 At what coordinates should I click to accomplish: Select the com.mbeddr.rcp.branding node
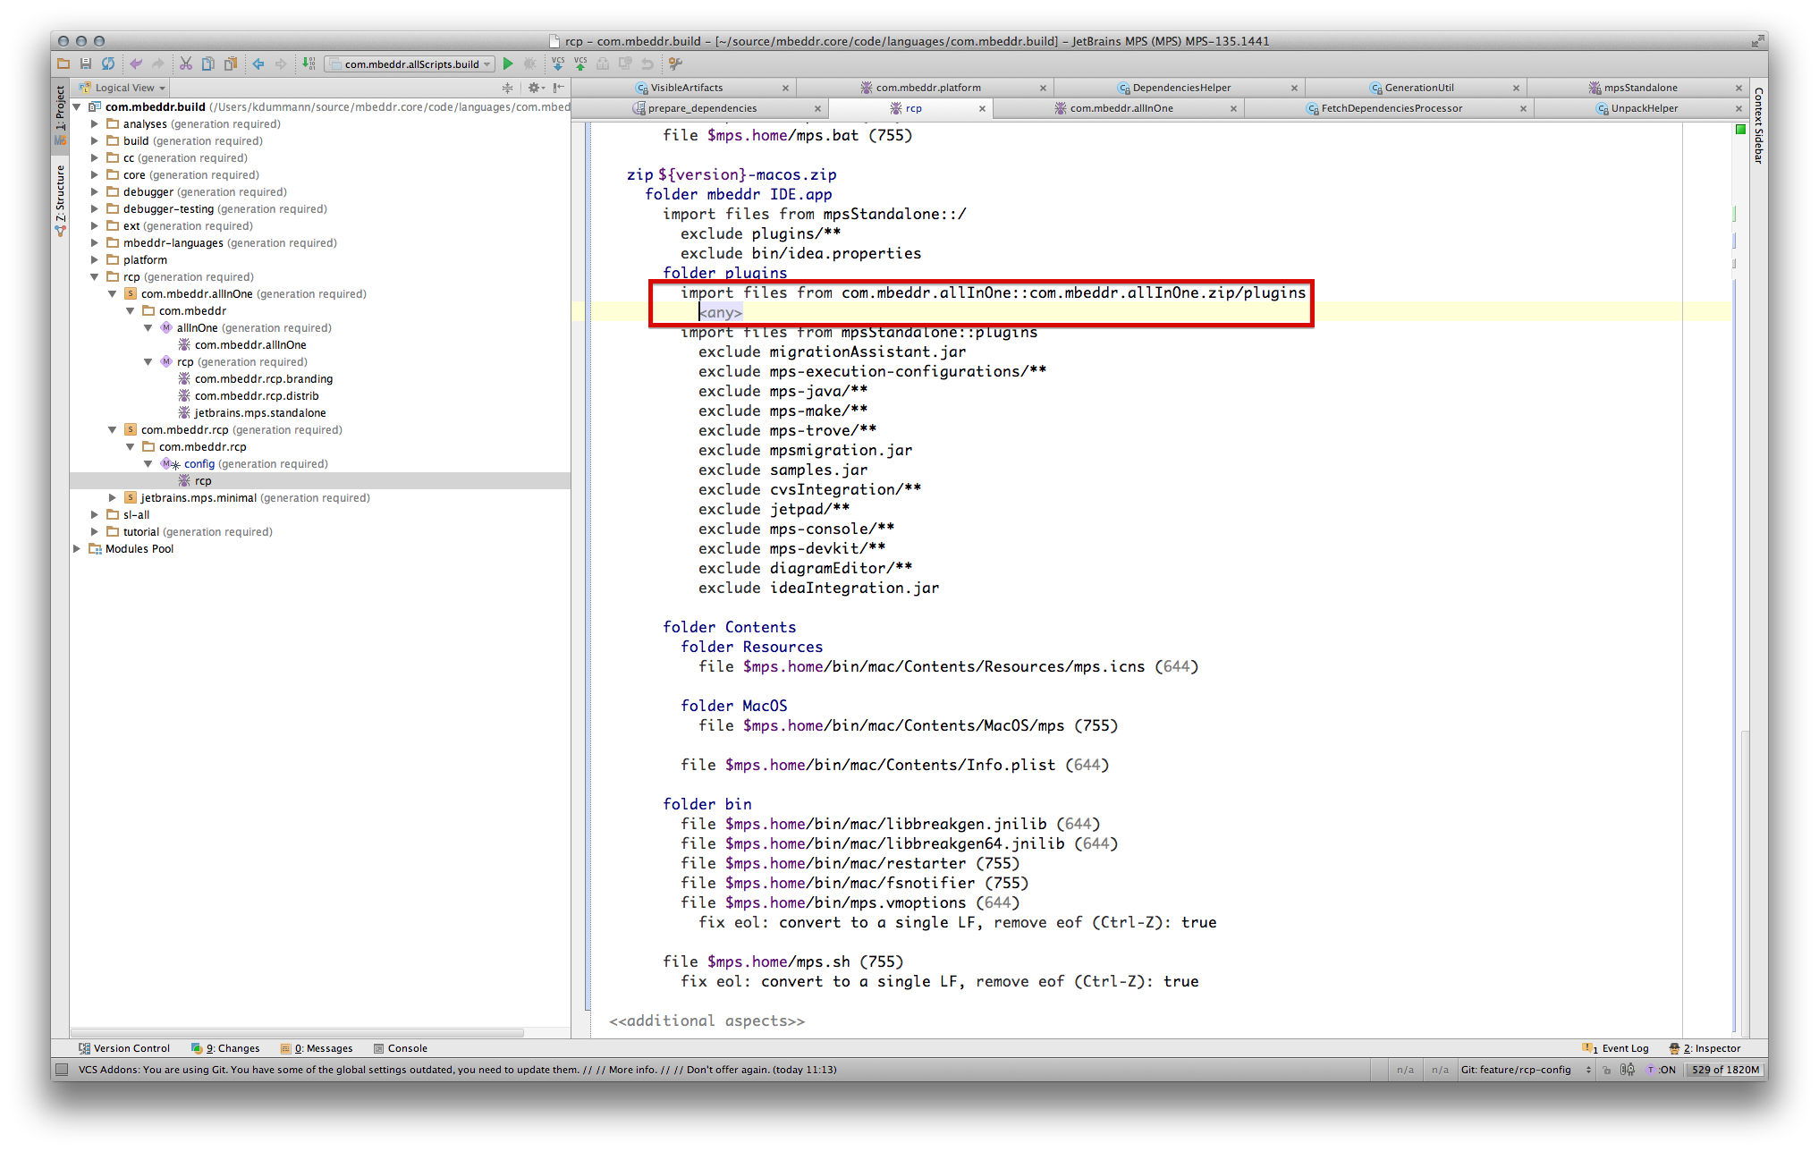tap(263, 379)
